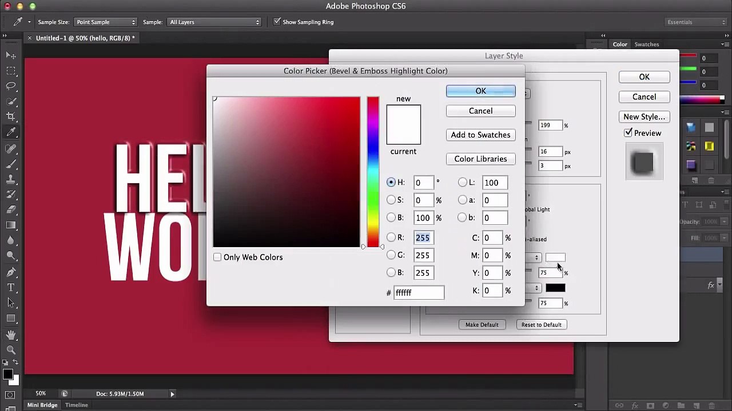This screenshot has height=411, width=732.
Task: Open the Essentials workspace dropdown
Action: pyautogui.click(x=696, y=22)
